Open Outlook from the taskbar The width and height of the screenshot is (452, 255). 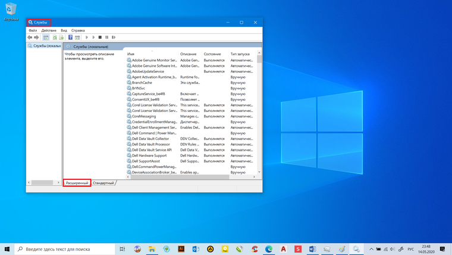pos(196,249)
